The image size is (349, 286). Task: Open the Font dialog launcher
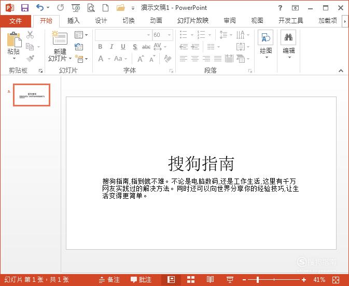pyautogui.click(x=171, y=71)
